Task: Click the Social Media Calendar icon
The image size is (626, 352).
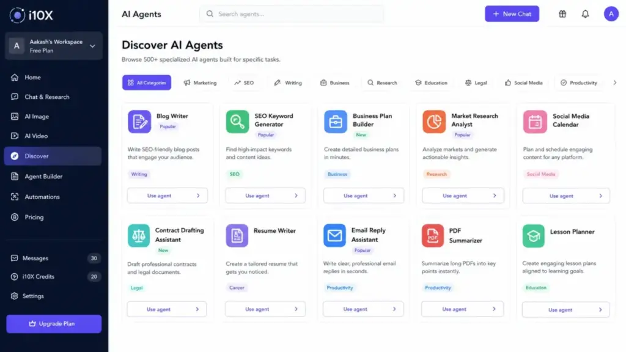Action: (535, 122)
